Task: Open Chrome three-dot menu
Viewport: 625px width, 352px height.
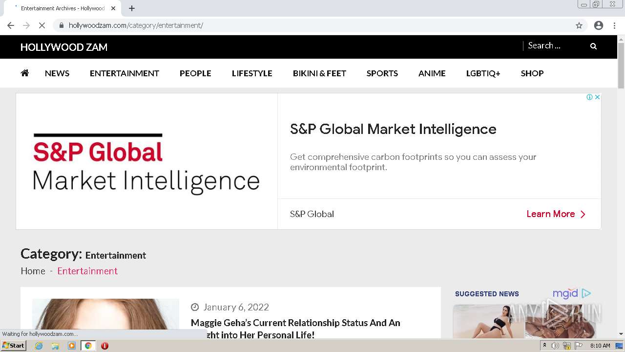Action: pyautogui.click(x=615, y=25)
